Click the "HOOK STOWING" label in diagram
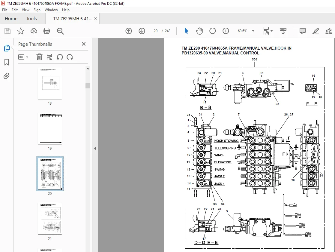This screenshot has height=252, width=335. pyautogui.click(x=226, y=141)
